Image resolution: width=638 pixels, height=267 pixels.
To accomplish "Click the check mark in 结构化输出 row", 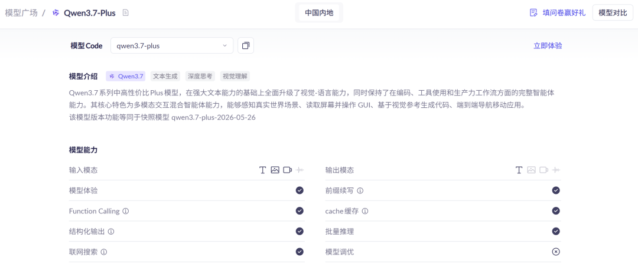I will coord(300,231).
